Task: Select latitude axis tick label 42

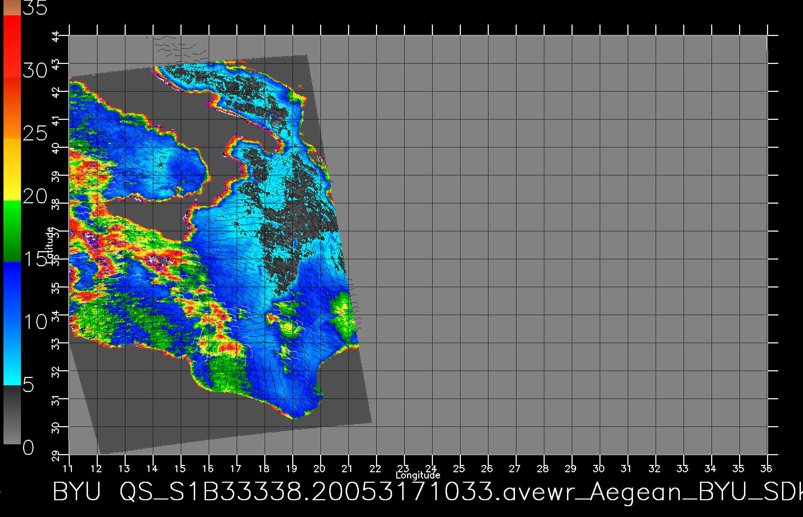Action: [56, 92]
